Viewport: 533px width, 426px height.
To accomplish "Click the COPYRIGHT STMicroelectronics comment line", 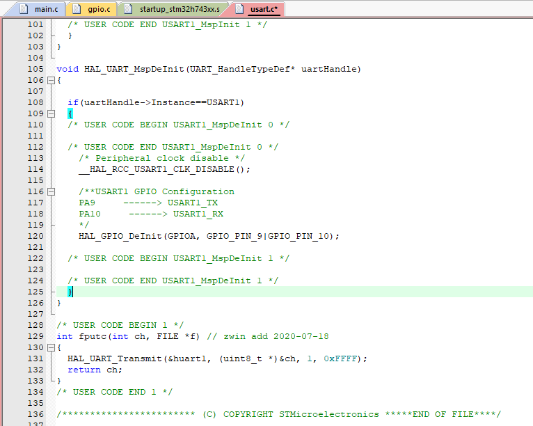I will [279, 414].
